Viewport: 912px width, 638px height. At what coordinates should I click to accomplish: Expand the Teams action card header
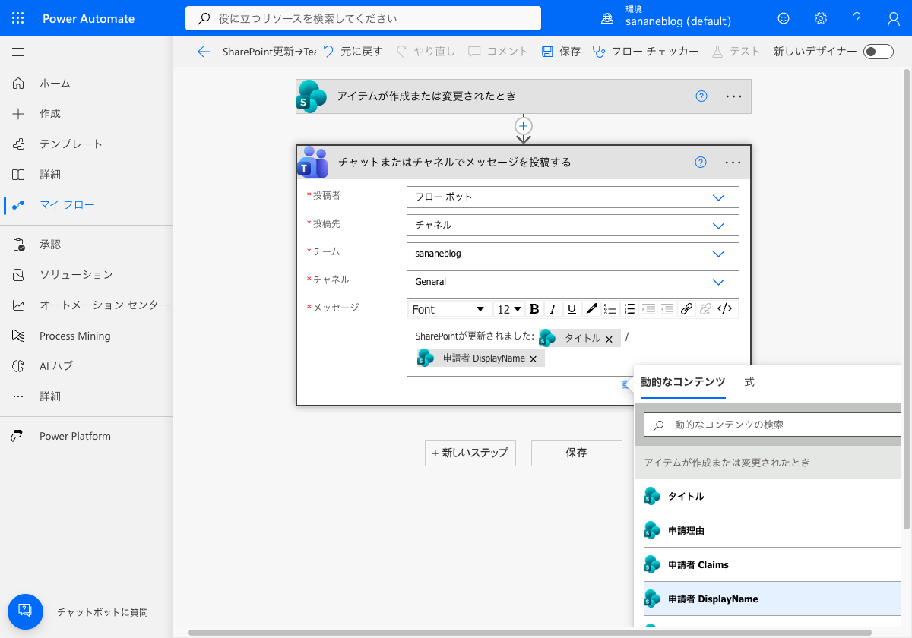pos(524,162)
